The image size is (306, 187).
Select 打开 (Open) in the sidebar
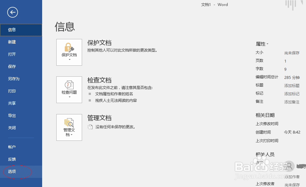(x=12, y=54)
